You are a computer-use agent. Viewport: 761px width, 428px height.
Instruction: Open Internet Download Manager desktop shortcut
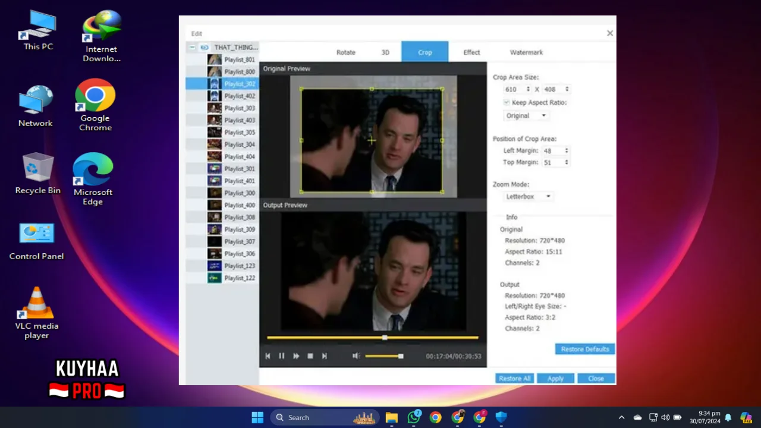coord(102,37)
